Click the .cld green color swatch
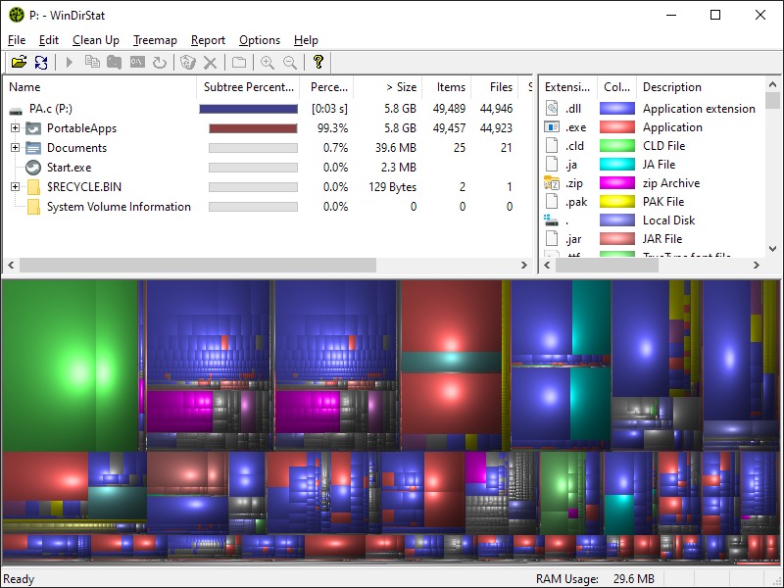The width and height of the screenshot is (784, 588). point(617,146)
